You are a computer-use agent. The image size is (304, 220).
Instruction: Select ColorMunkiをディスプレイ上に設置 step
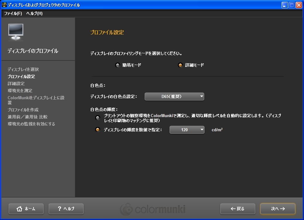point(36,100)
